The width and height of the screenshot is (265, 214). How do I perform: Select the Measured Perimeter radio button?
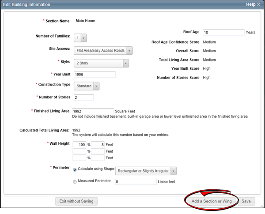(x=75, y=181)
